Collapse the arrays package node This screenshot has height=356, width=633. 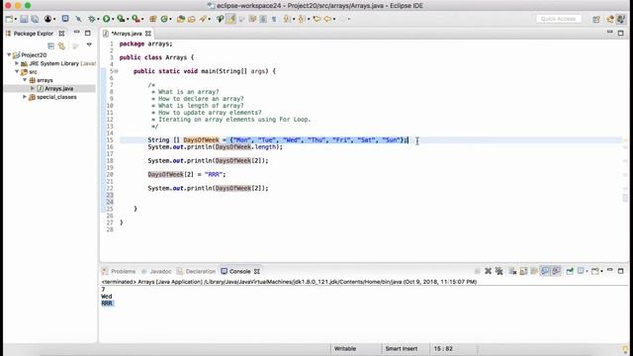[x=25, y=80]
